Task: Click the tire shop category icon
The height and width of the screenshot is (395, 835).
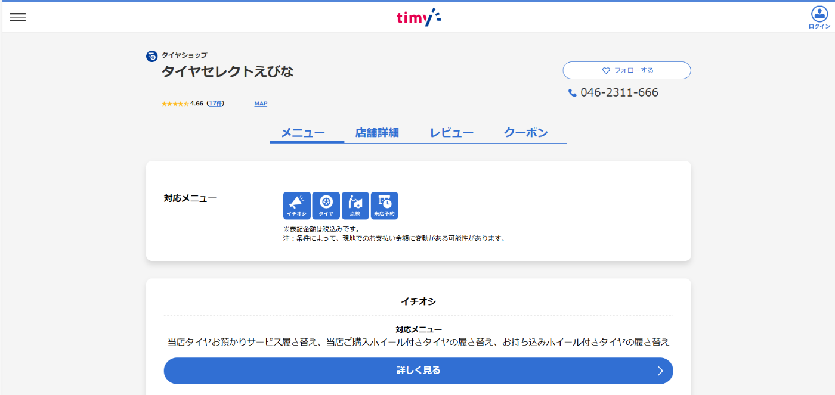Action: (152, 57)
